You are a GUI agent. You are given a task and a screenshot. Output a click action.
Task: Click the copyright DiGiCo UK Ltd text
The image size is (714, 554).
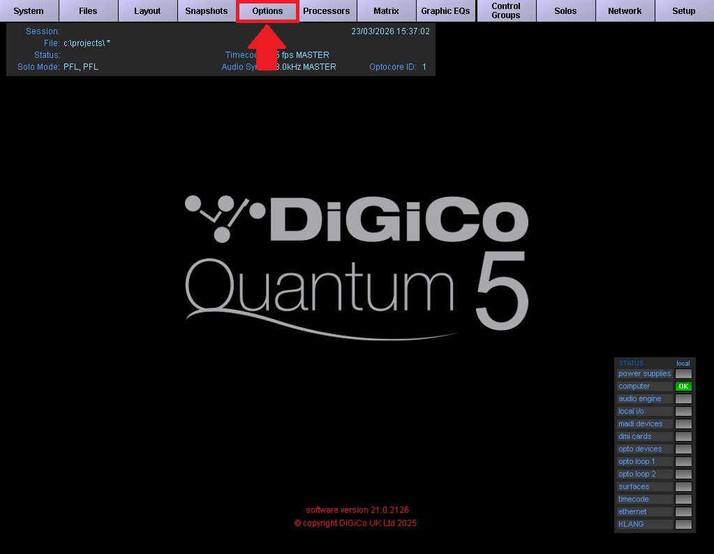[355, 523]
